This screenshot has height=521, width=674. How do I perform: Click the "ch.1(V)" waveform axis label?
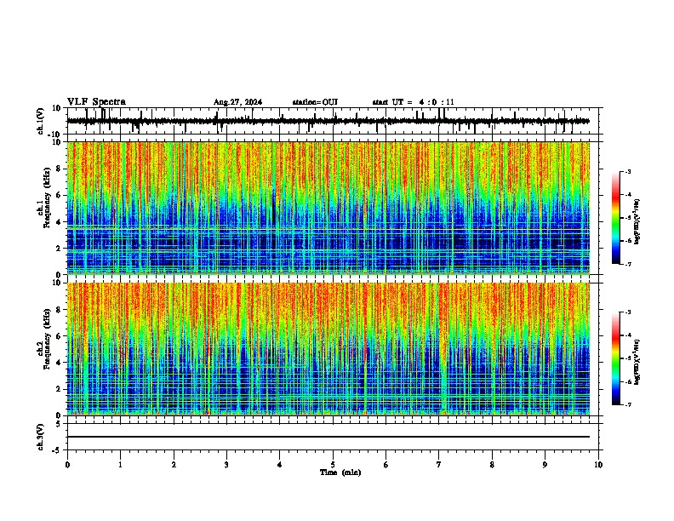point(41,121)
